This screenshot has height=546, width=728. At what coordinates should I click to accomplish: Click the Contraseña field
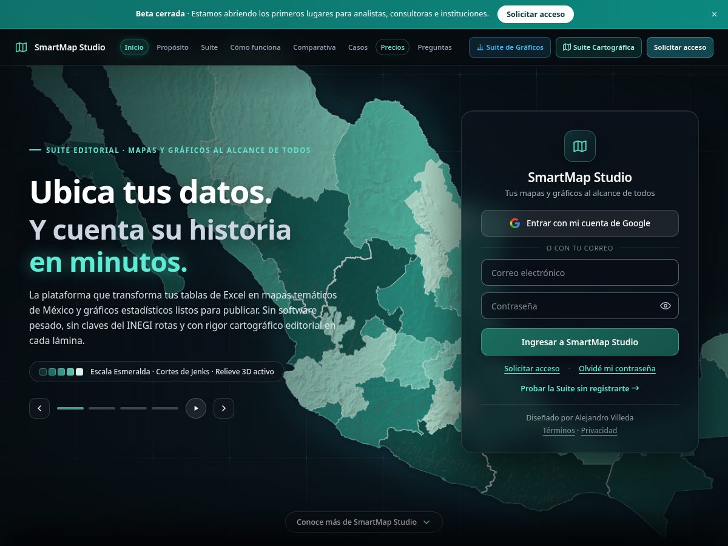[580, 306]
